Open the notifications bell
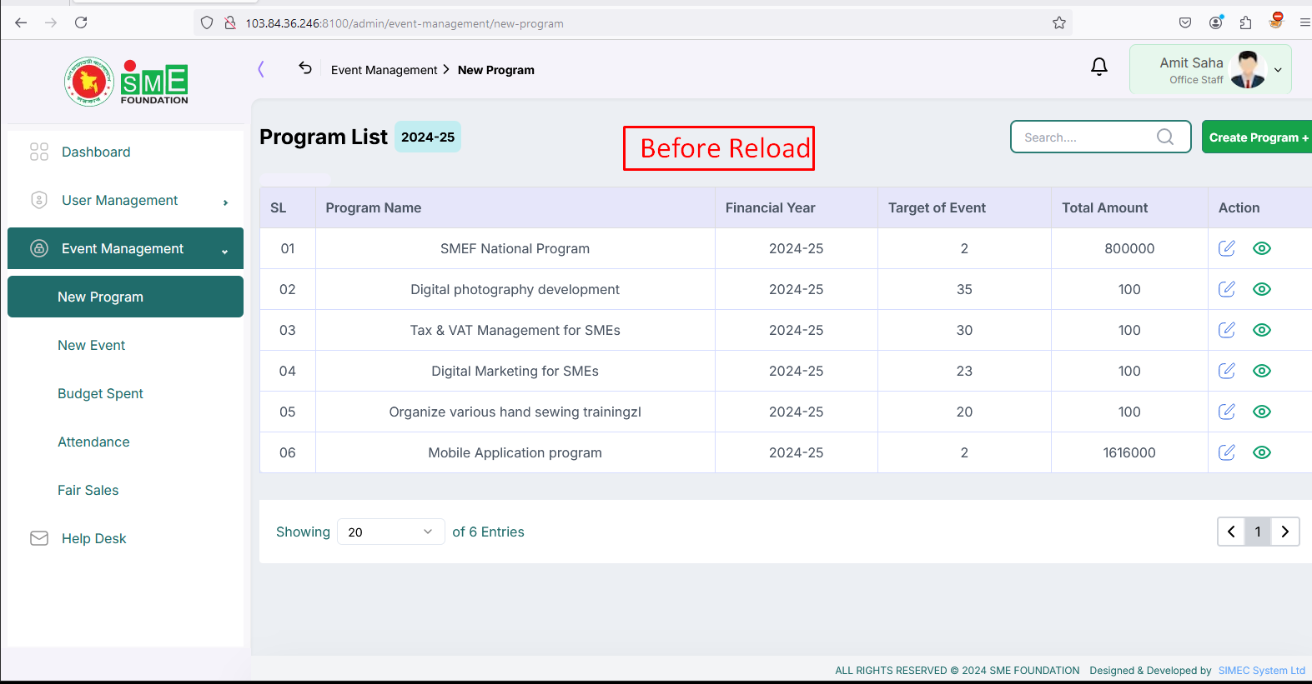Screen dimensions: 1312x684 pyautogui.click(x=1099, y=67)
